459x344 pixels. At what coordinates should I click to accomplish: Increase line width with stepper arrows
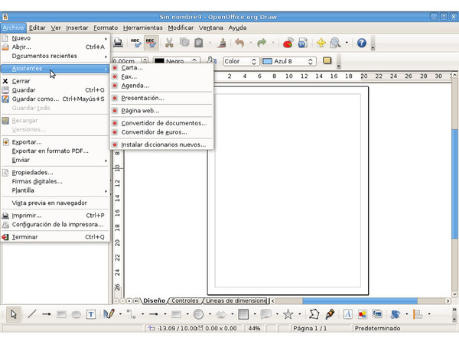pos(145,61)
